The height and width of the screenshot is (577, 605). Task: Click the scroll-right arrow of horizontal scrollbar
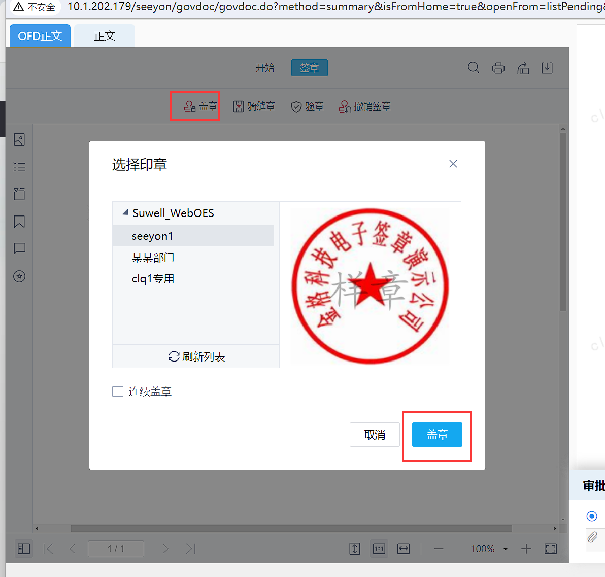(554, 528)
